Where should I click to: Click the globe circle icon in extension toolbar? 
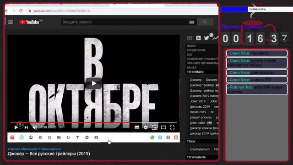coord(87,137)
